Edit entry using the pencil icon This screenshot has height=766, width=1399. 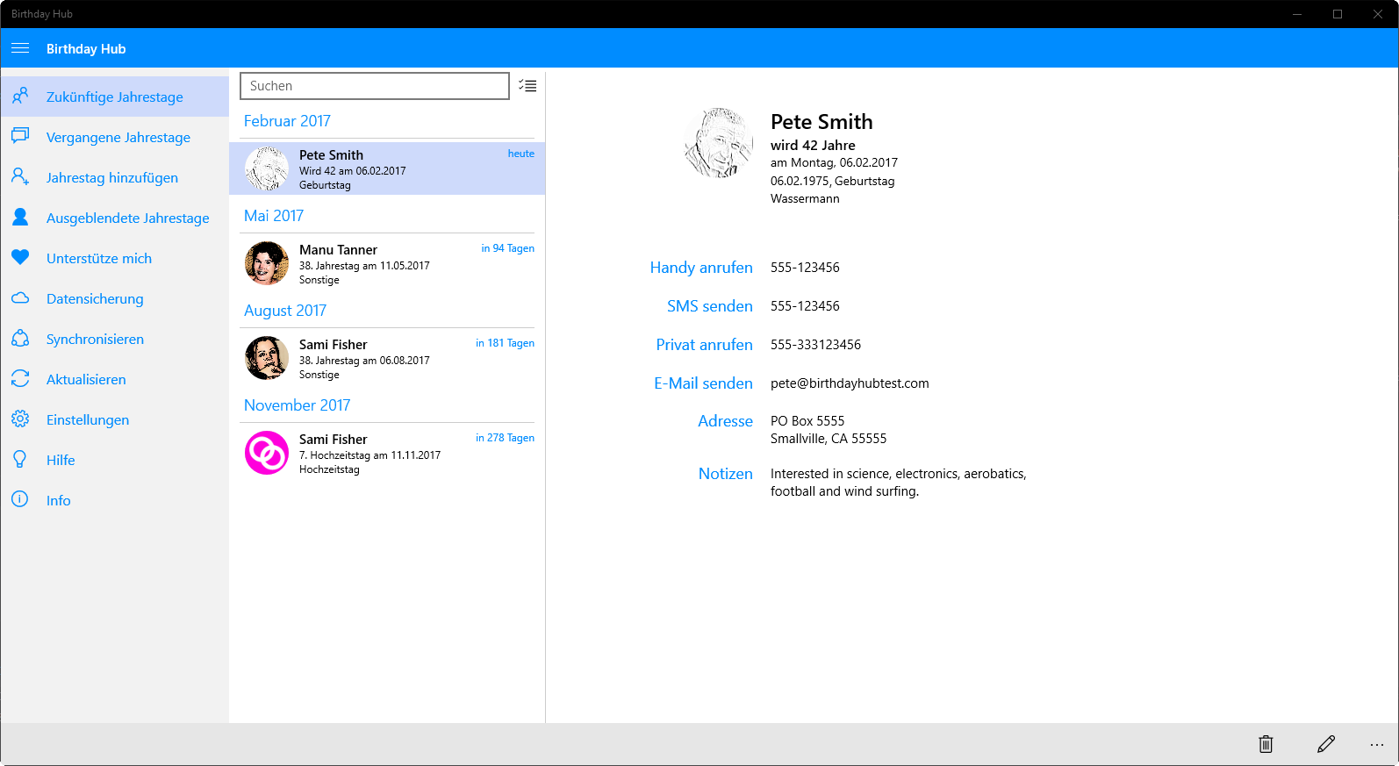tap(1326, 744)
